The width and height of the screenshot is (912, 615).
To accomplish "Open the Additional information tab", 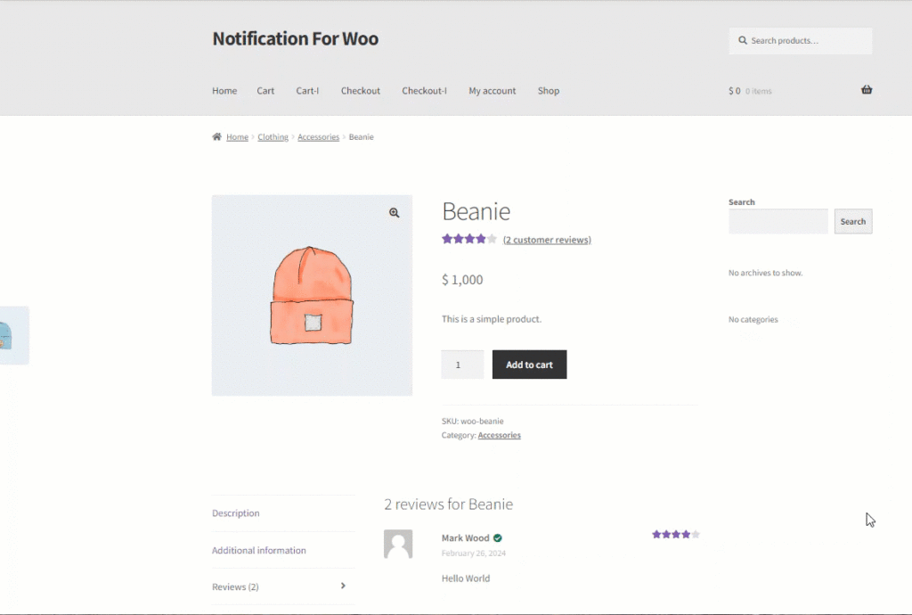I will 259,551.
